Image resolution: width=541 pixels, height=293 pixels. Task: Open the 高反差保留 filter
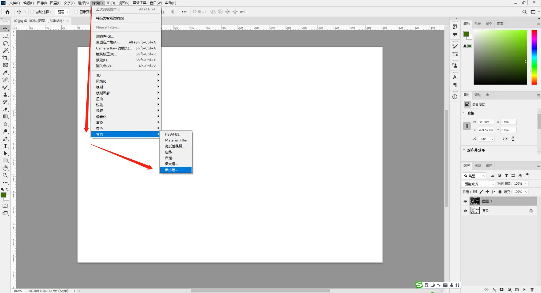tap(175, 146)
